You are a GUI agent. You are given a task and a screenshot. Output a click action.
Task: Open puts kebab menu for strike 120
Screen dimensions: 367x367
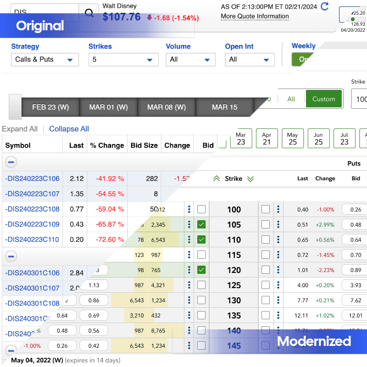(278, 270)
